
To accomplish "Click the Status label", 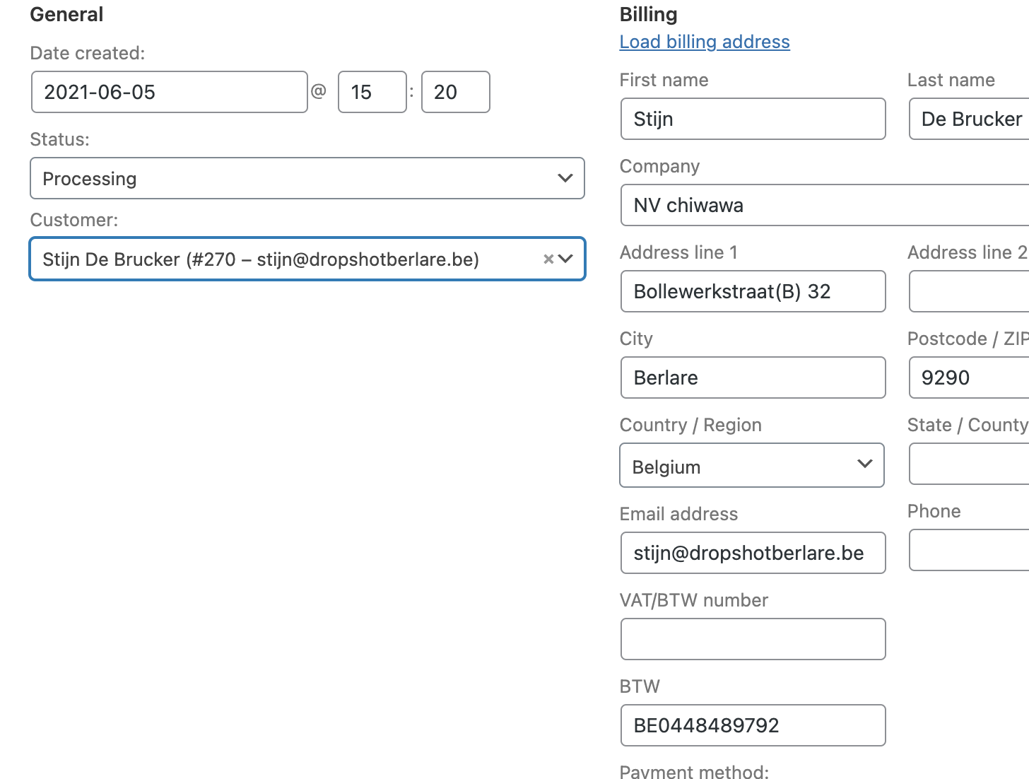I will coord(60,139).
